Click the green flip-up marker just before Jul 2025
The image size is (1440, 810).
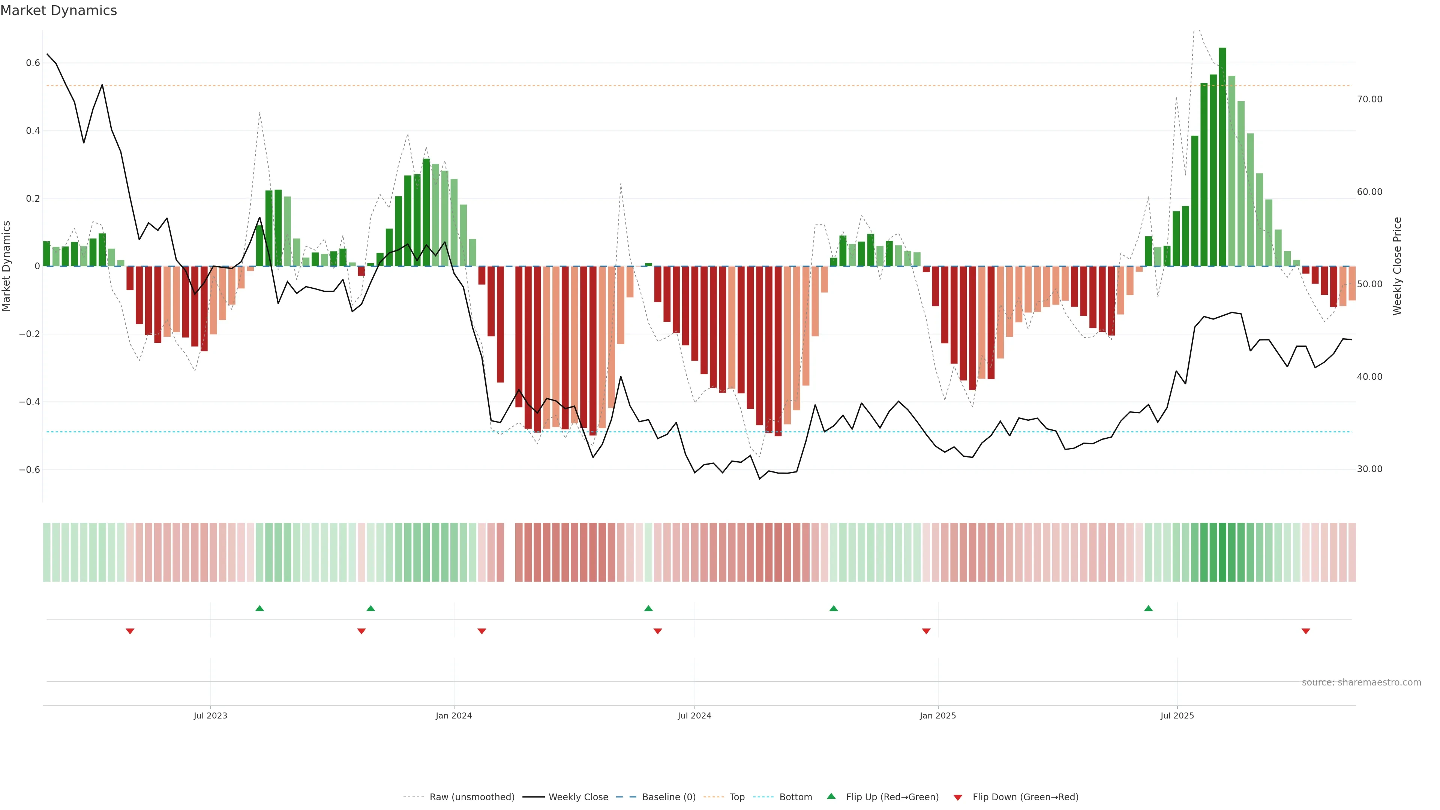(x=1148, y=608)
